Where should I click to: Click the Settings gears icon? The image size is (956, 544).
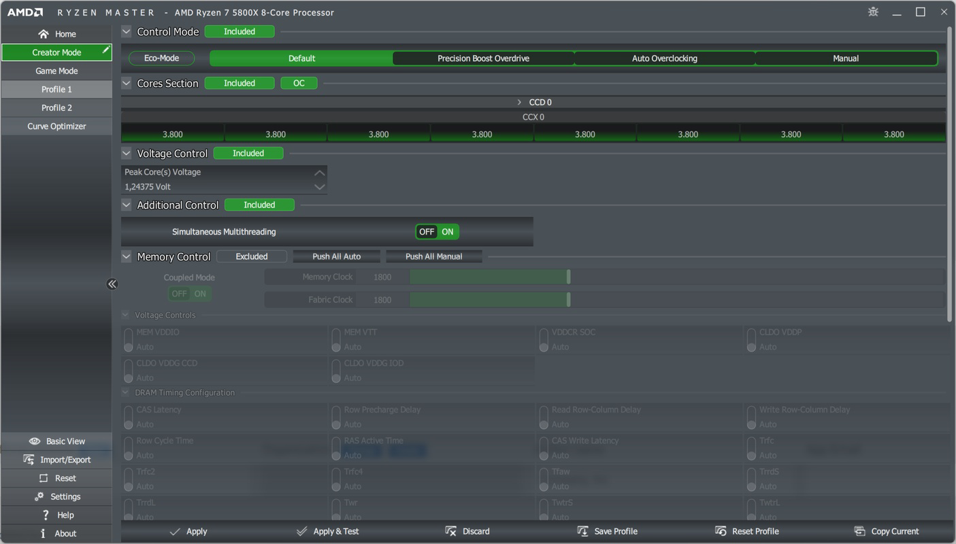[39, 496]
